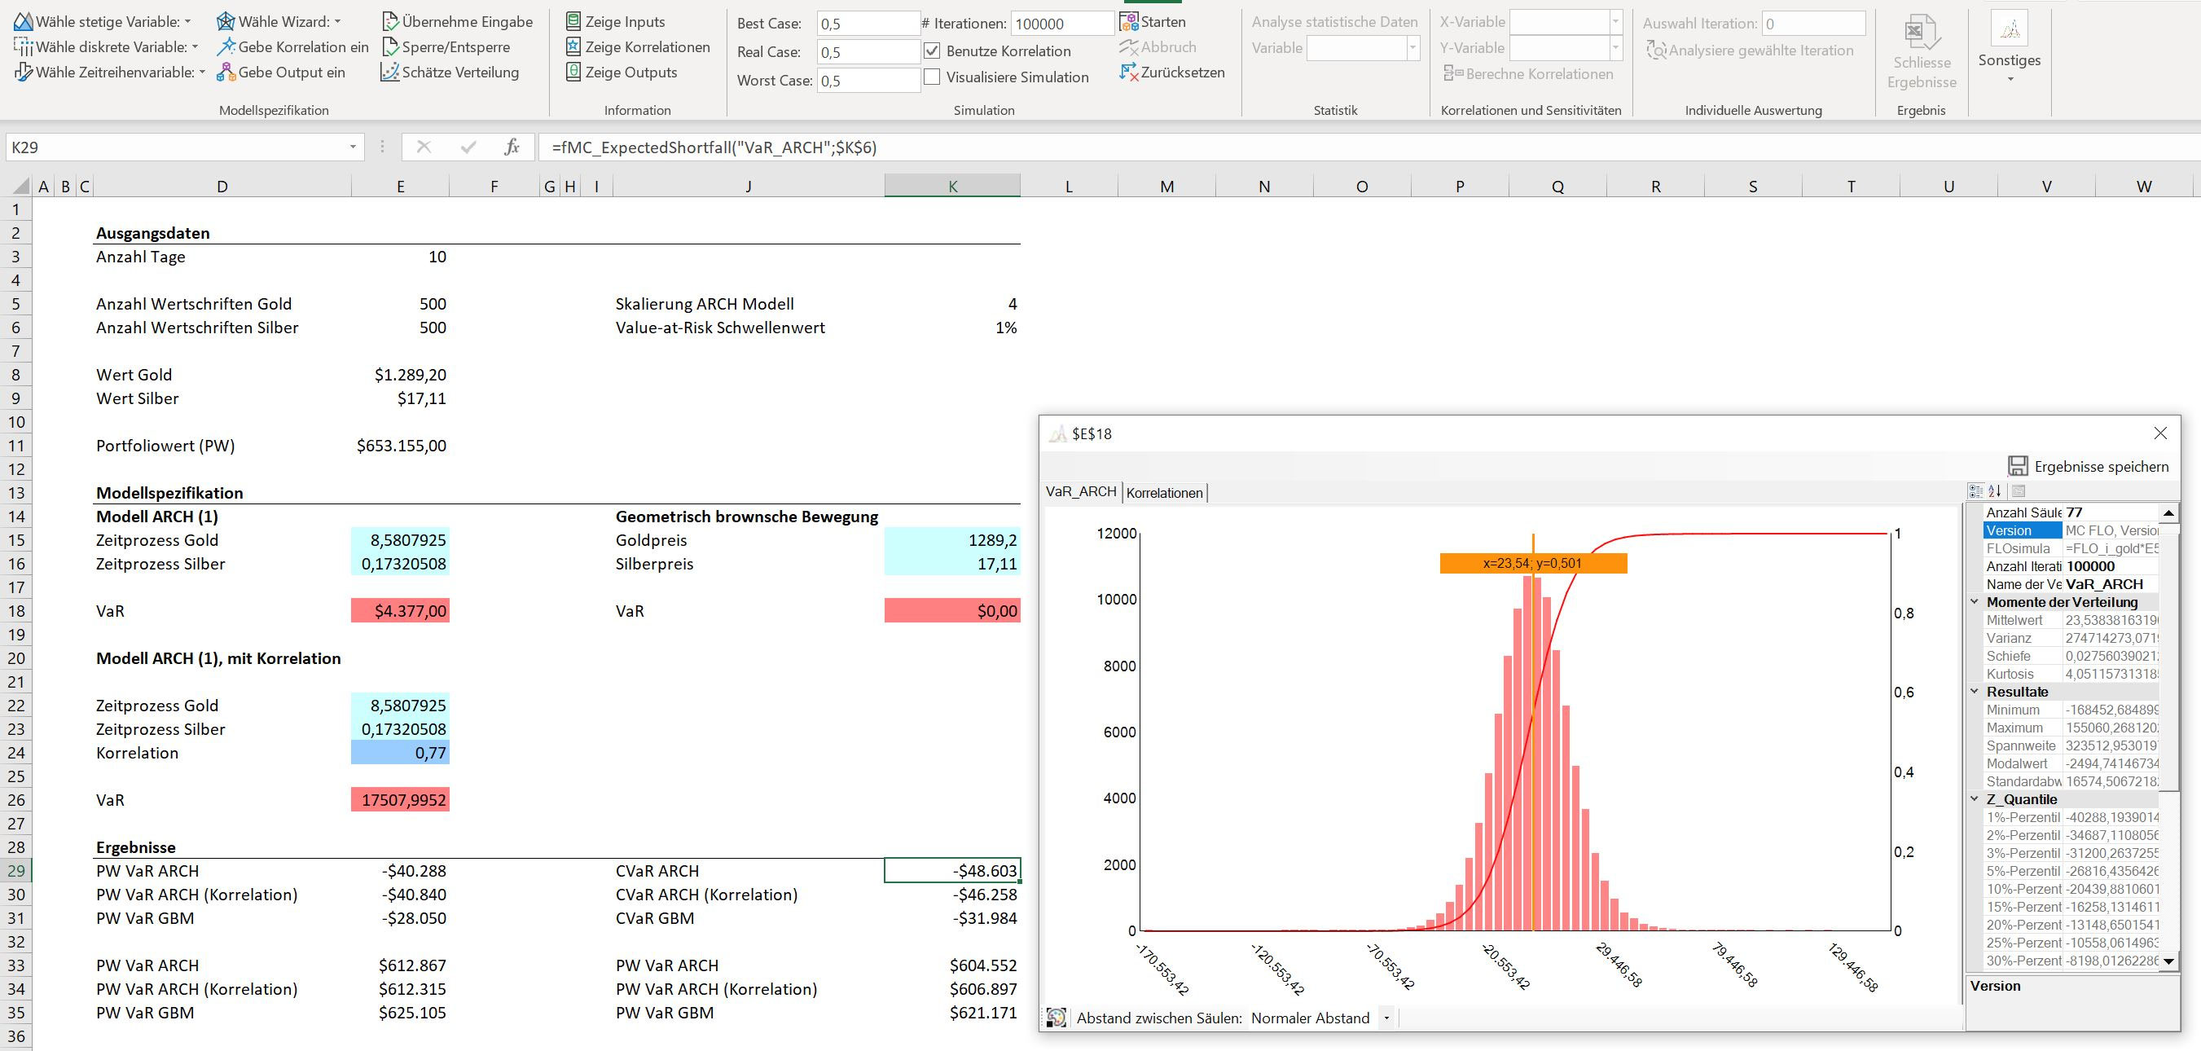
Task: Click scroll-down arrow in properties panel
Action: (2168, 961)
